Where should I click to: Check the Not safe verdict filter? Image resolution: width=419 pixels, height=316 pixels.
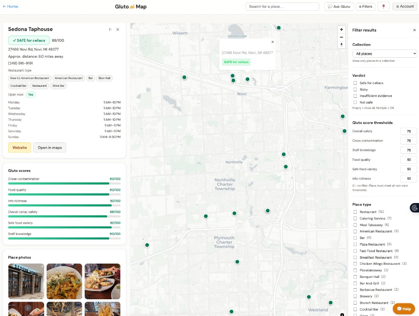click(355, 102)
